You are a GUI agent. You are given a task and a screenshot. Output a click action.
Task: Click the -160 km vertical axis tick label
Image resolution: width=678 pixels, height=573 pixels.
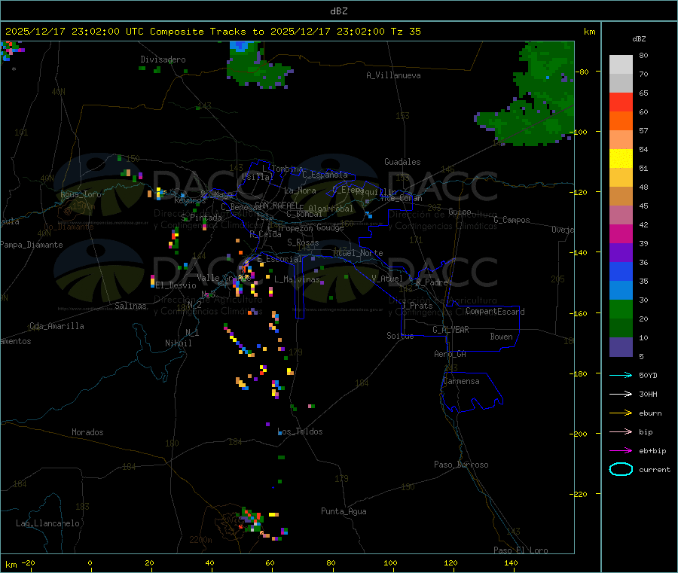tap(580, 313)
